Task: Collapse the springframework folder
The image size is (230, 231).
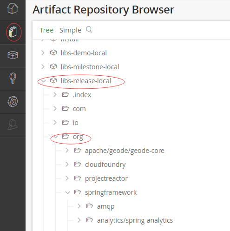Action: coord(68,192)
